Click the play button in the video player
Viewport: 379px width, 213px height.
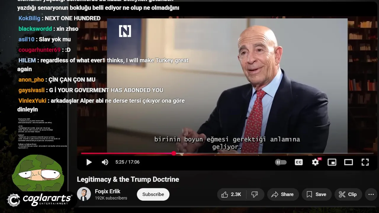tap(89, 162)
